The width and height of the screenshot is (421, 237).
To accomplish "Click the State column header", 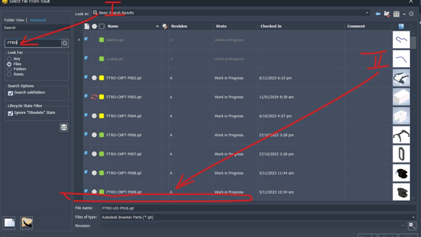I will point(221,26).
